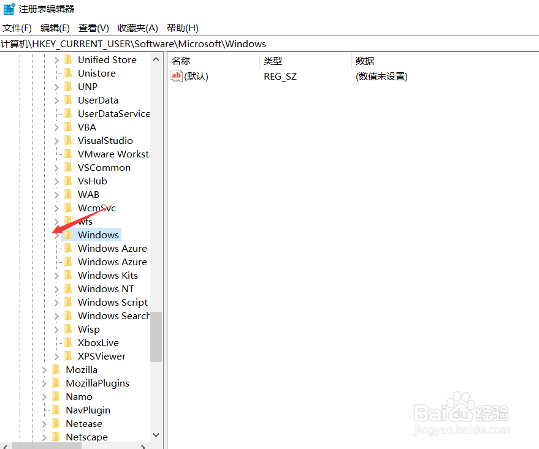Open the 编辑 menu

(x=55, y=28)
